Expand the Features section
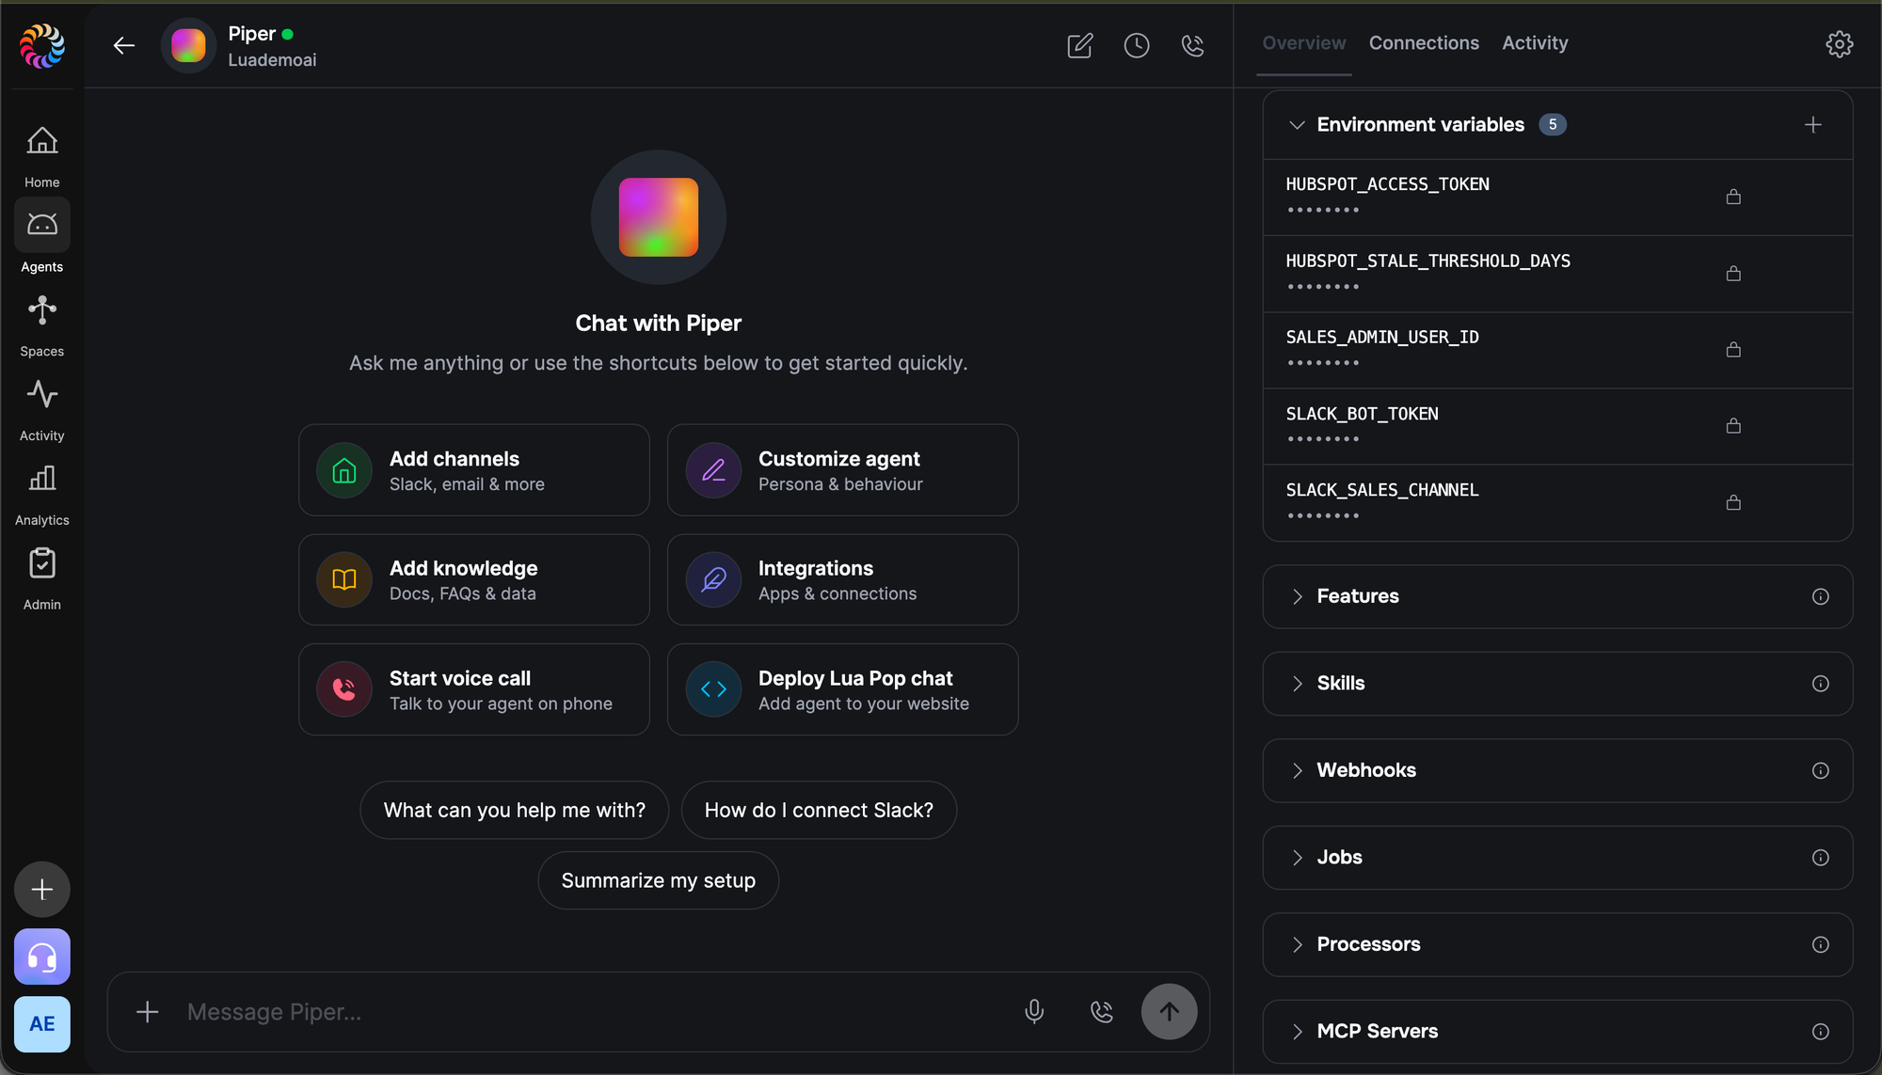Screen dimensions: 1882x1075 [x=1297, y=596]
